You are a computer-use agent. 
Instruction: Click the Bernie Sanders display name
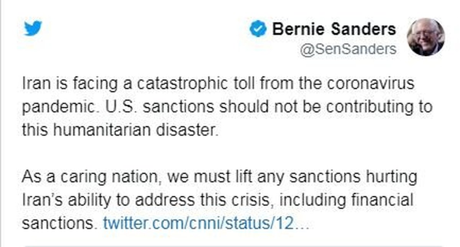click(x=334, y=29)
